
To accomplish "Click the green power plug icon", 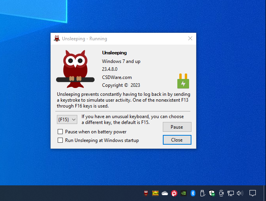I will [183, 81].
